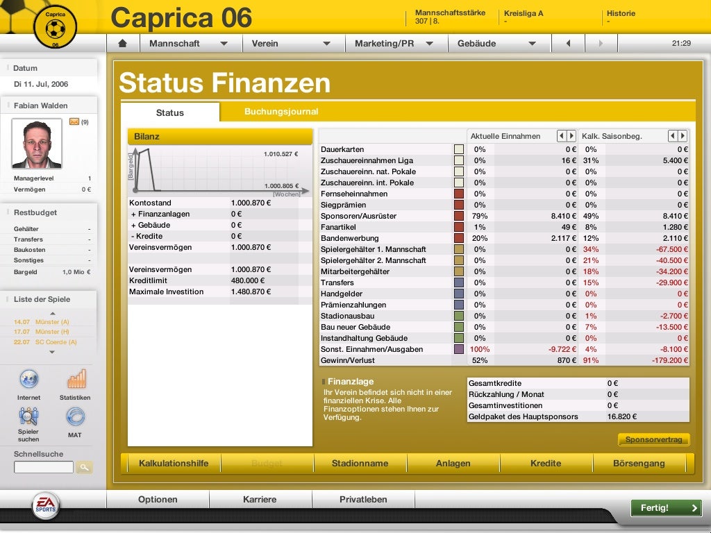This screenshot has height=533, width=711.
Task: Open Kalkulationshilfe
Action: pyautogui.click(x=174, y=463)
